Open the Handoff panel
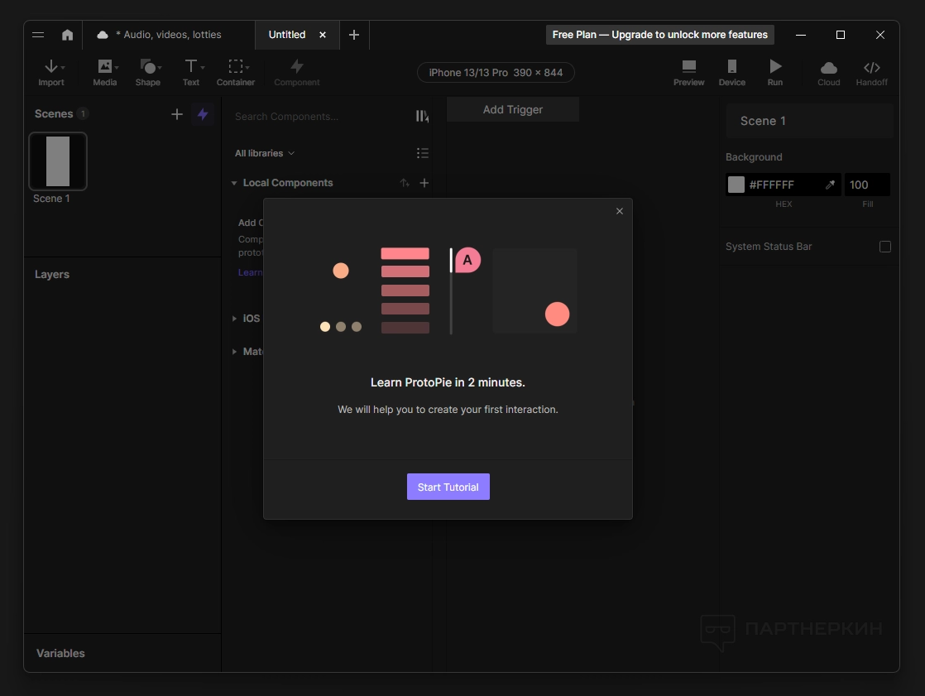The width and height of the screenshot is (925, 696). point(871,68)
